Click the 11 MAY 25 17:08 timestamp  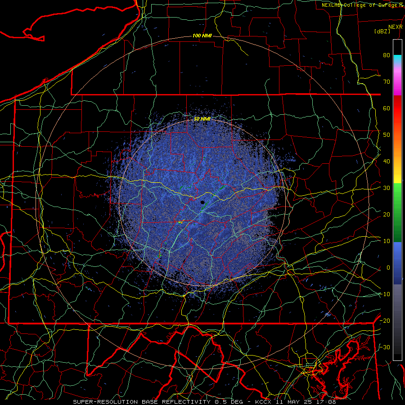pos(305,402)
